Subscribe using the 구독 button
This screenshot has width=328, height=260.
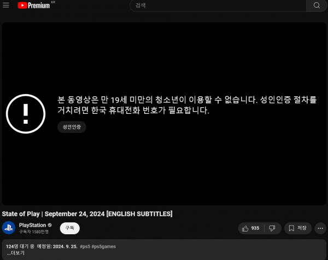(70, 228)
